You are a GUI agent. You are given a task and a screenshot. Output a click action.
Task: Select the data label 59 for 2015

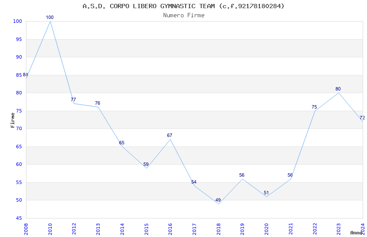pyautogui.click(x=146, y=164)
